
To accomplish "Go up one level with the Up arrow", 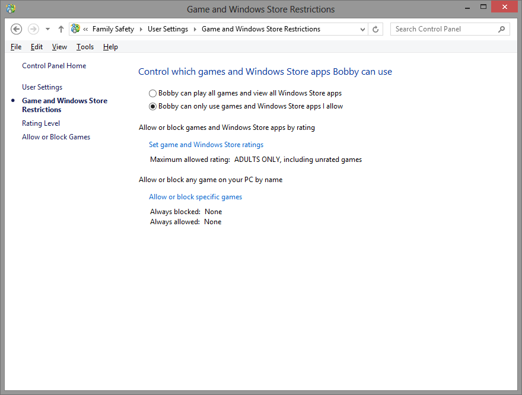I will (x=61, y=29).
